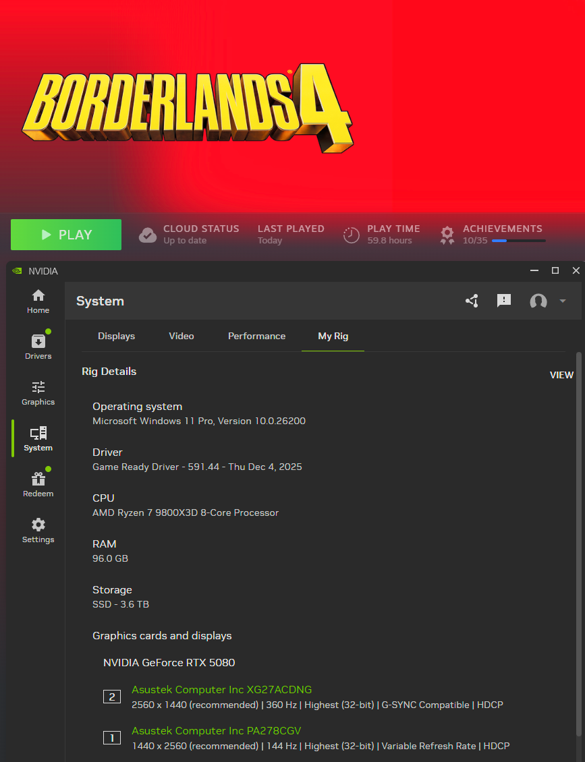Image resolution: width=585 pixels, height=762 pixels.
Task: Click the ACHIEVEMENTS 10/35 label
Action: 502,234
